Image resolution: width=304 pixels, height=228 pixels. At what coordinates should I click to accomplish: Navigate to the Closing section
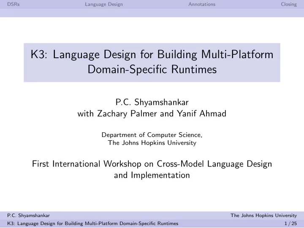click(x=289, y=4)
